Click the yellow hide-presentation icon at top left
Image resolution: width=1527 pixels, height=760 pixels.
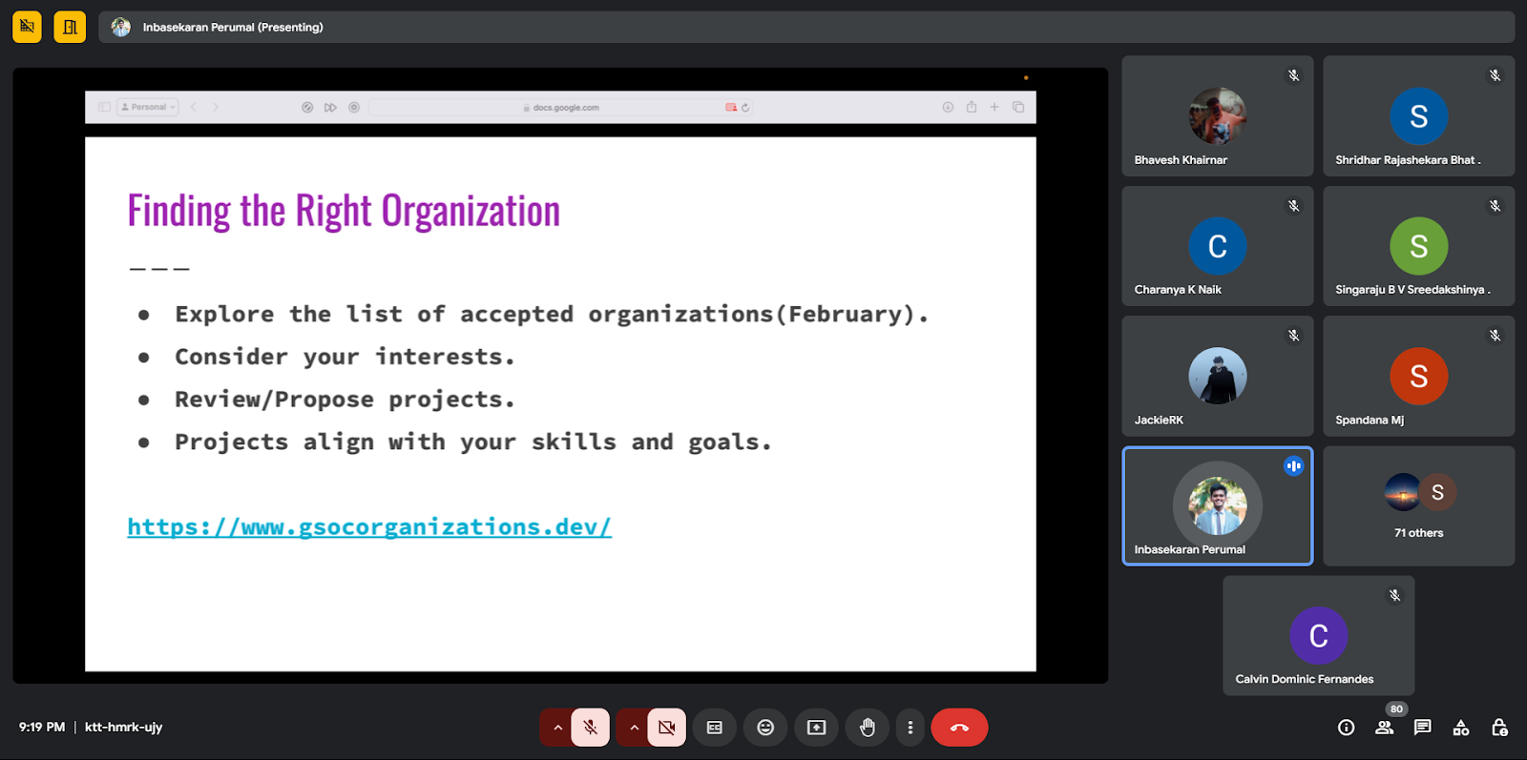pyautogui.click(x=27, y=27)
